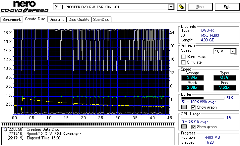Enable the Burn image checkbox
Viewport: 240px width, 146px height.
coord(183,57)
